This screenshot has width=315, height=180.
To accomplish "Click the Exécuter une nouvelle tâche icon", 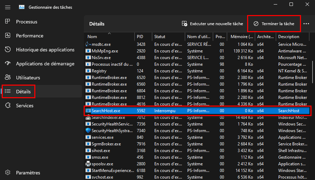I will [x=184, y=24].
